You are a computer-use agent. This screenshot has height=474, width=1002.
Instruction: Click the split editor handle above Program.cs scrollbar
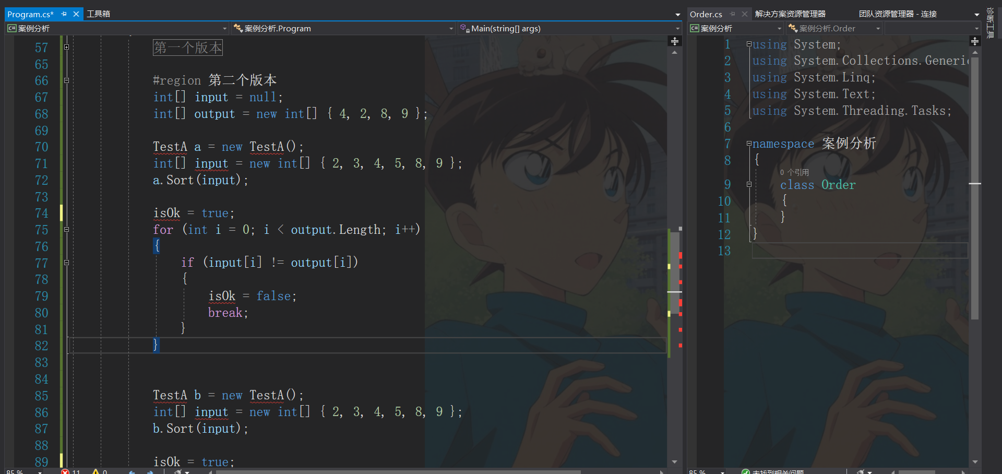point(675,41)
